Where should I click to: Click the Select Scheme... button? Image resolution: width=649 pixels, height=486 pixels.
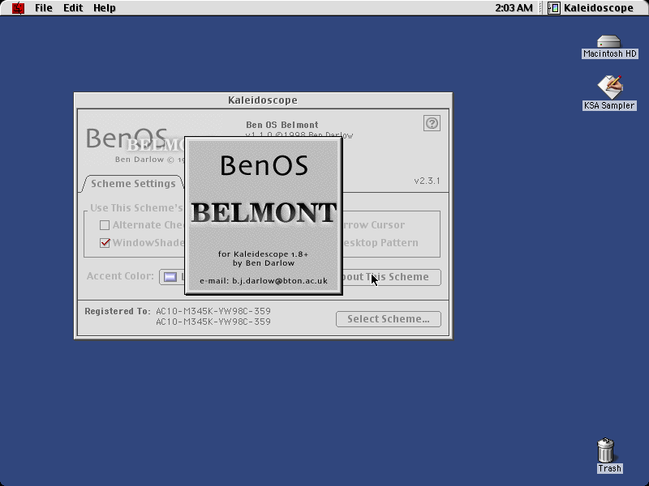click(389, 319)
